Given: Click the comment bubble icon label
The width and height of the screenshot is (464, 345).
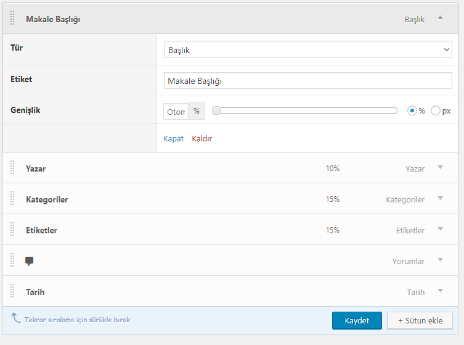Looking at the screenshot, I should pos(30,261).
